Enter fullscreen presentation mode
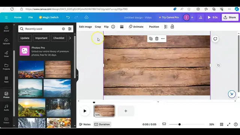 (x=229, y=124)
